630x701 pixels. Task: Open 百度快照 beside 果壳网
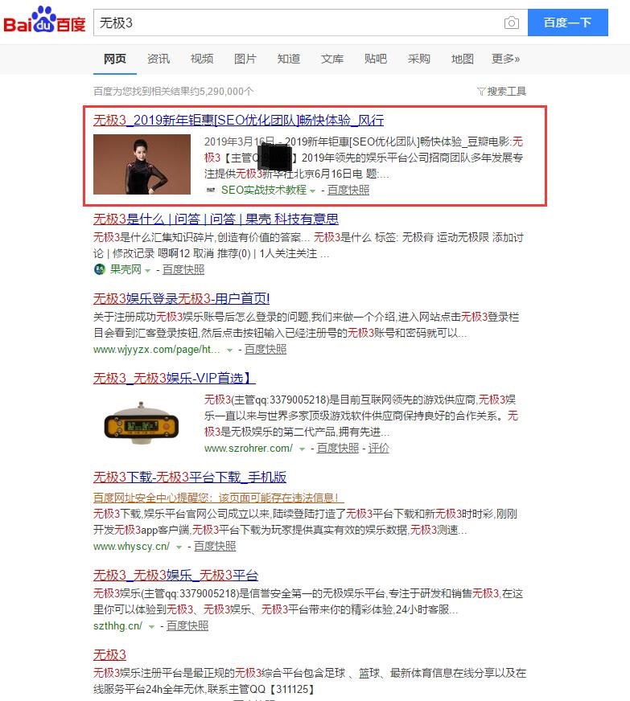[x=183, y=269]
